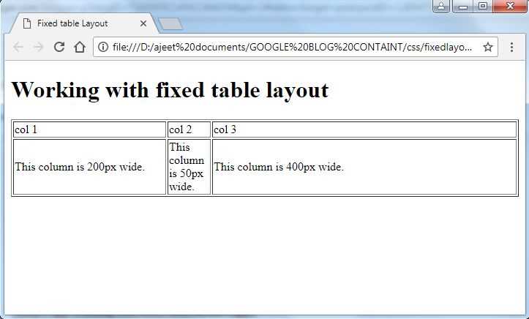Select the 'col 3' table cell
Viewport: 529px width, 319px height.
coord(364,130)
